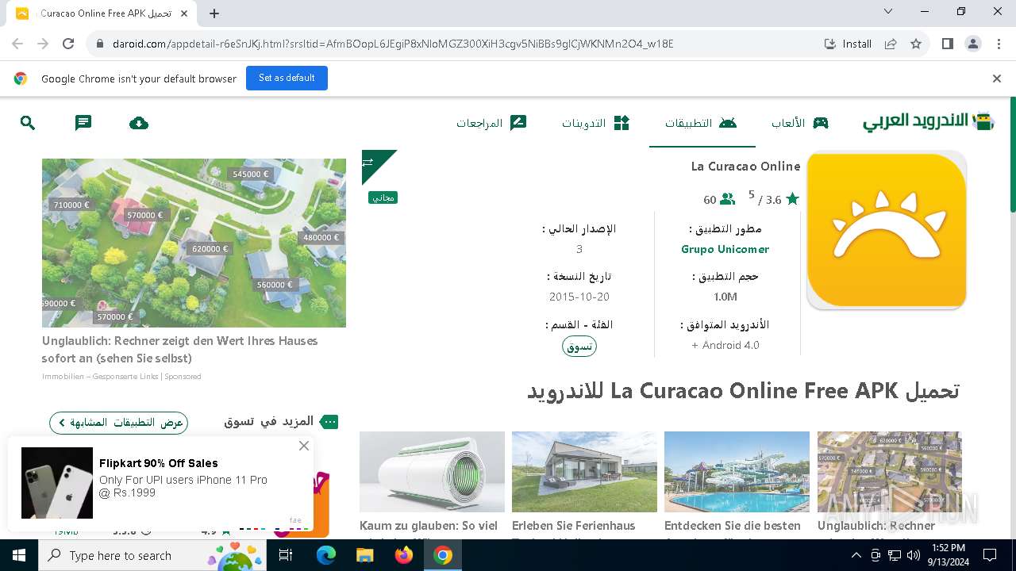Click the green corner compare ribbon icon
The height and width of the screenshot is (571, 1016).
pos(373,163)
